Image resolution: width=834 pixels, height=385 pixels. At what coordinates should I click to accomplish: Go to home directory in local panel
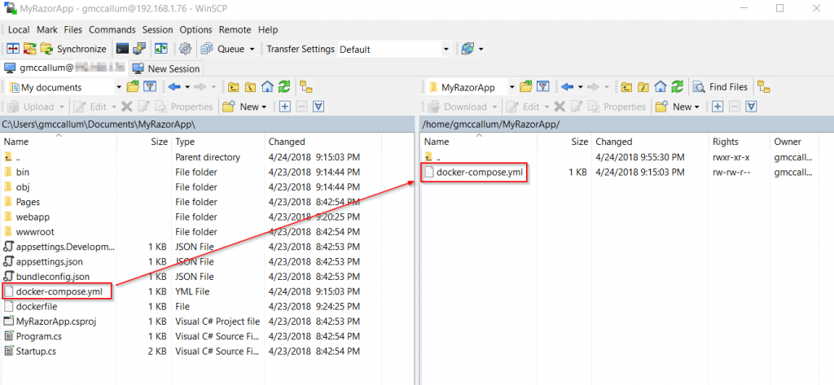267,86
